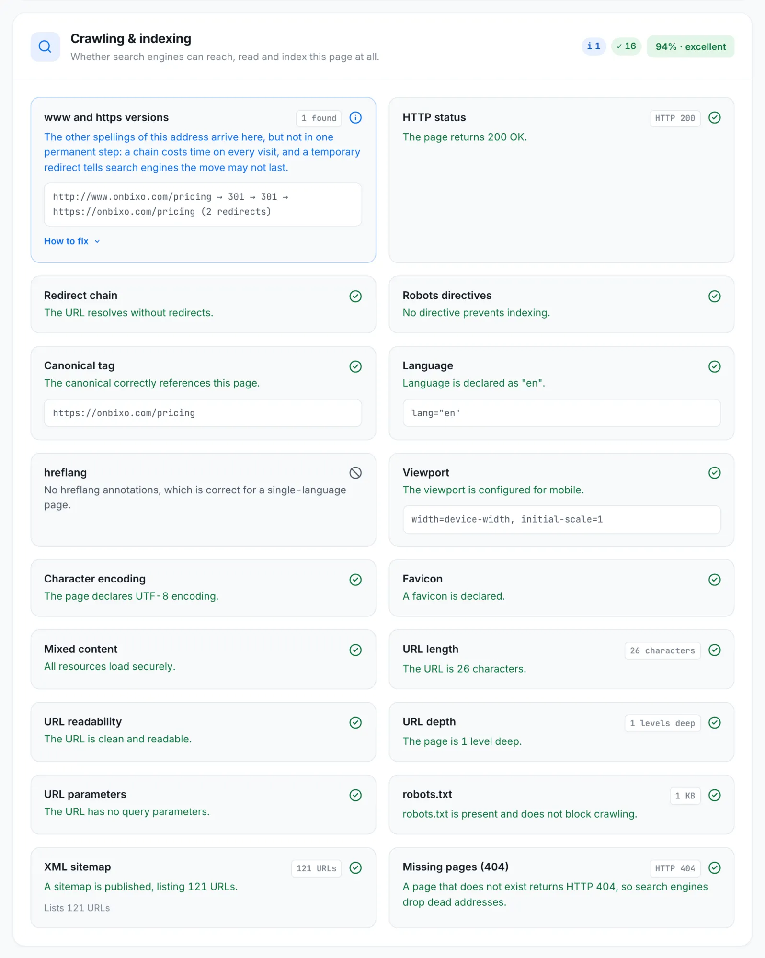The width and height of the screenshot is (765, 958).
Task: Click the magnifier icon beside Crawling & indexing
Action: pyautogui.click(x=45, y=46)
